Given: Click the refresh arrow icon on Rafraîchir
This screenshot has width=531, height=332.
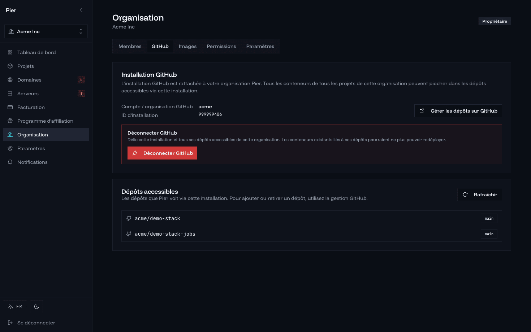Looking at the screenshot, I should (x=465, y=195).
